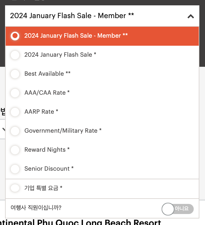Click the Senior Discount option label
The width and height of the screenshot is (205, 225).
pos(49,169)
